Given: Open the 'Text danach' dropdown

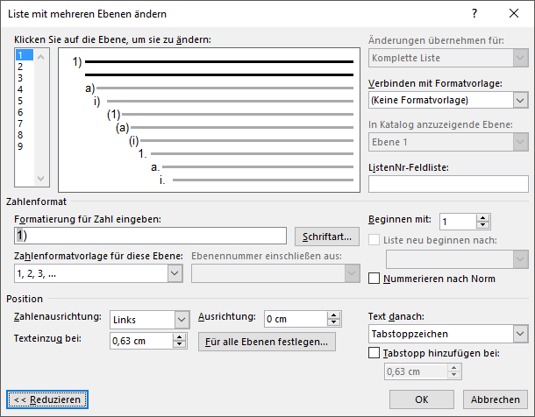Looking at the screenshot, I should click(520, 334).
